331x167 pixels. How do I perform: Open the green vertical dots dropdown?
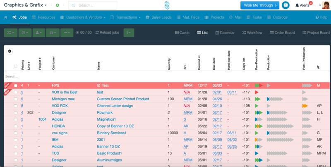[129, 33]
